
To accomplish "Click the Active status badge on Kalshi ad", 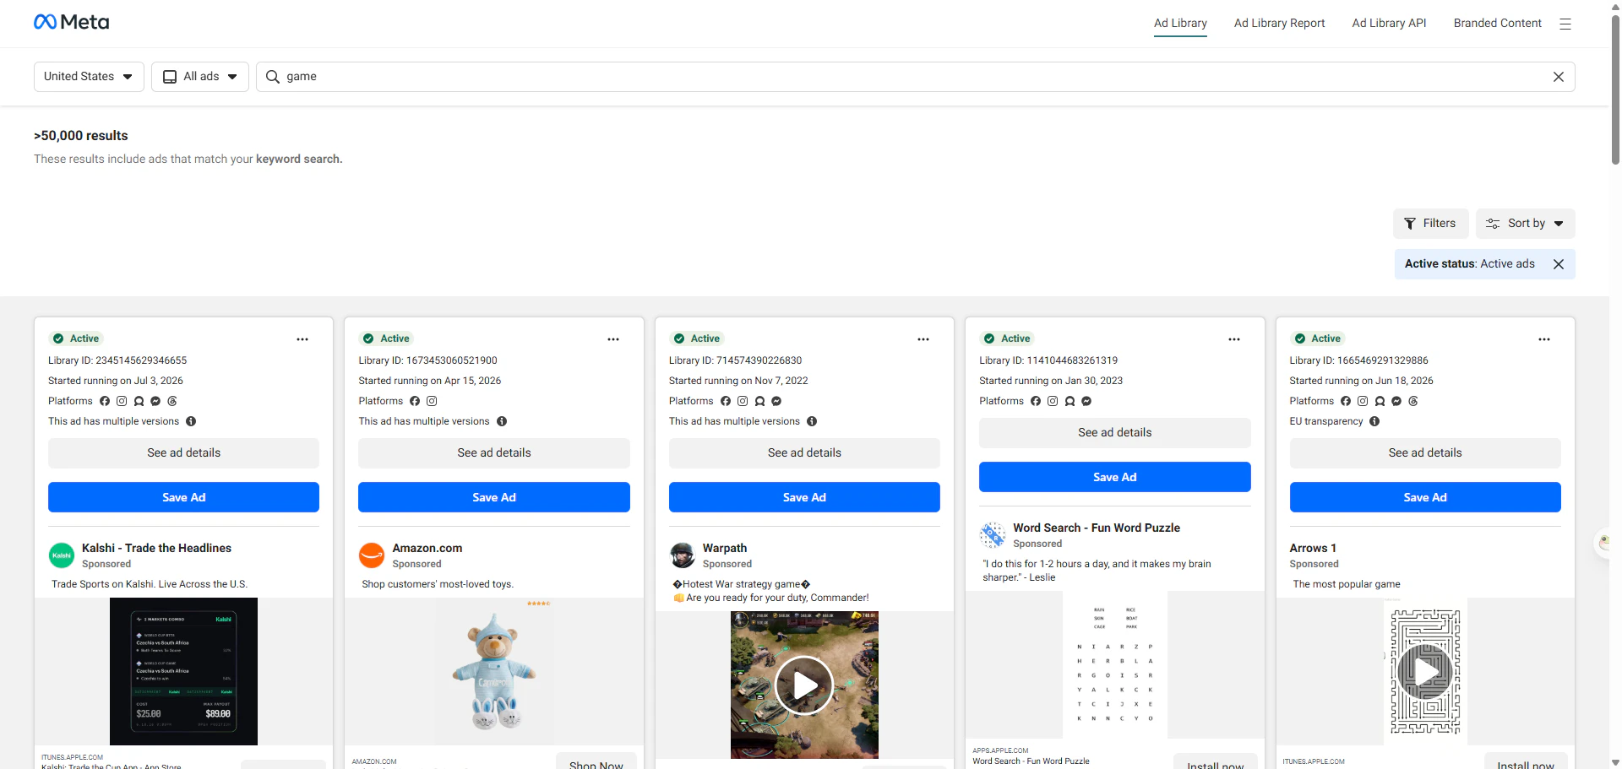I will (76, 338).
